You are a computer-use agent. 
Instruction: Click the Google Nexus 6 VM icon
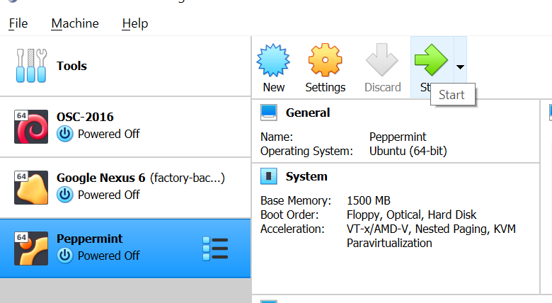[31, 187]
